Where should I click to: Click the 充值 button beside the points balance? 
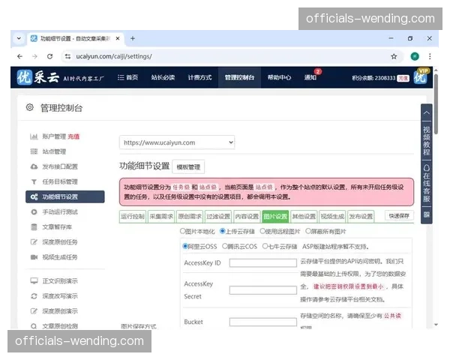(403, 78)
